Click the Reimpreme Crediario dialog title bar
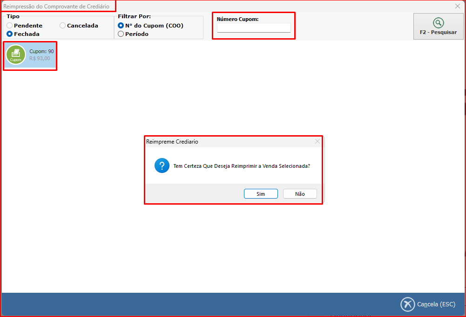The width and height of the screenshot is (466, 317). pyautogui.click(x=223, y=142)
